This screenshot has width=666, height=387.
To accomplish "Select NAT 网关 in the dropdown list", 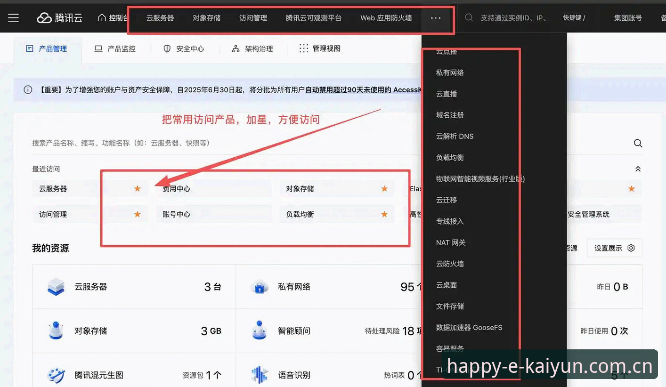I will pyautogui.click(x=451, y=242).
